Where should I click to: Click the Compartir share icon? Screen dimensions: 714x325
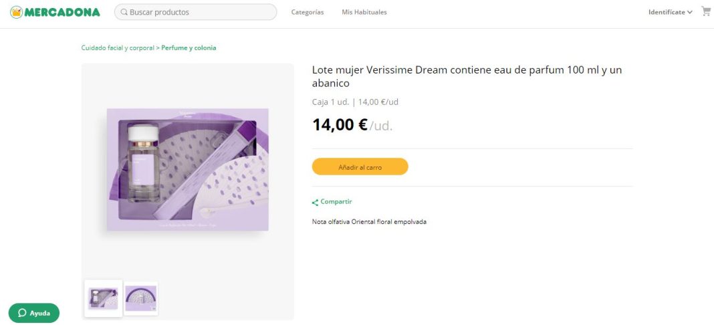(315, 202)
